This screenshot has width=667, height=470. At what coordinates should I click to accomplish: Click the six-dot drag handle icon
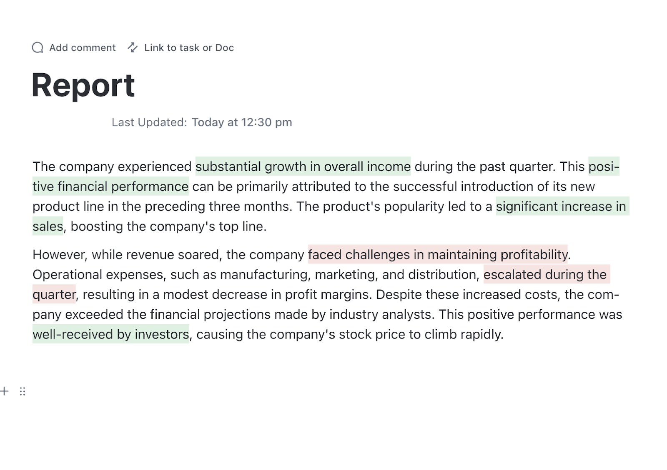pos(23,391)
